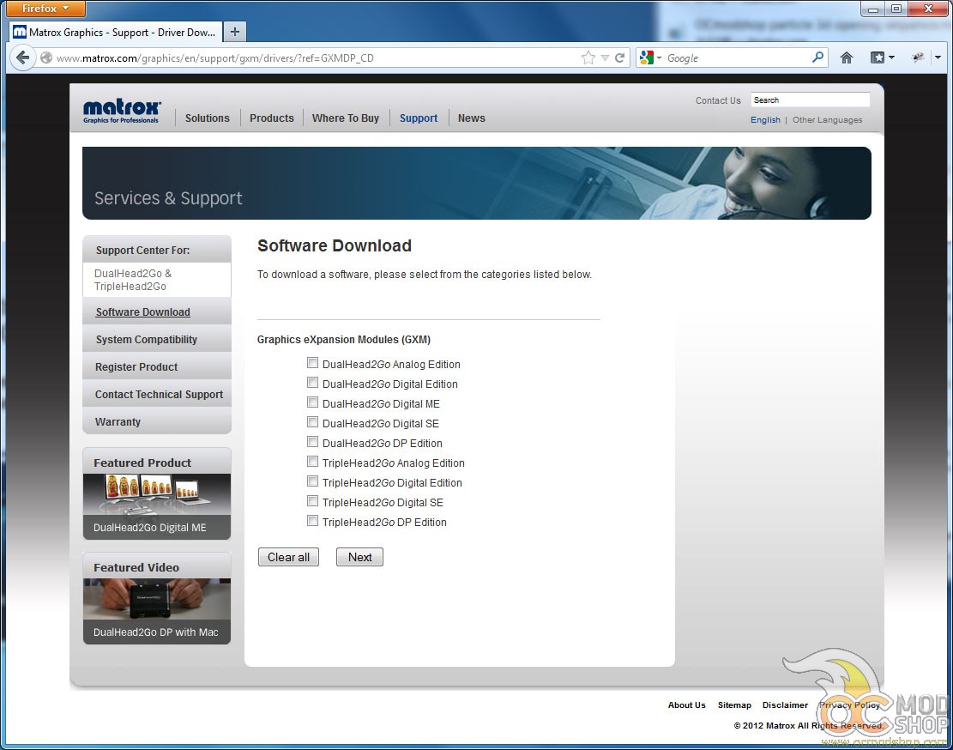Viewport: 953px width, 750px height.
Task: Open the News menu
Action: 472,118
